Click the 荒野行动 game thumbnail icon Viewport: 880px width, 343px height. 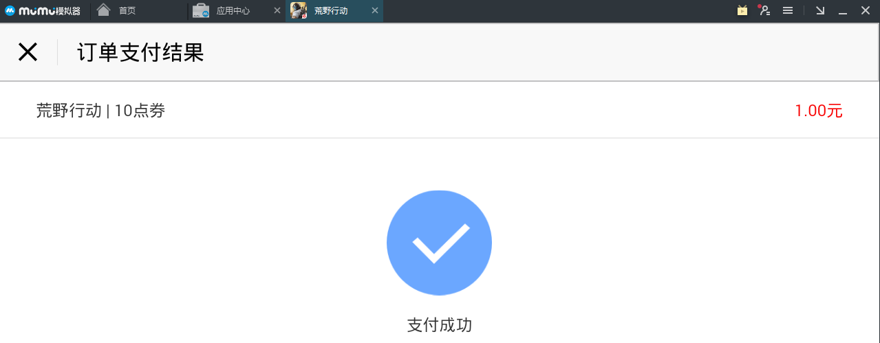tap(299, 10)
